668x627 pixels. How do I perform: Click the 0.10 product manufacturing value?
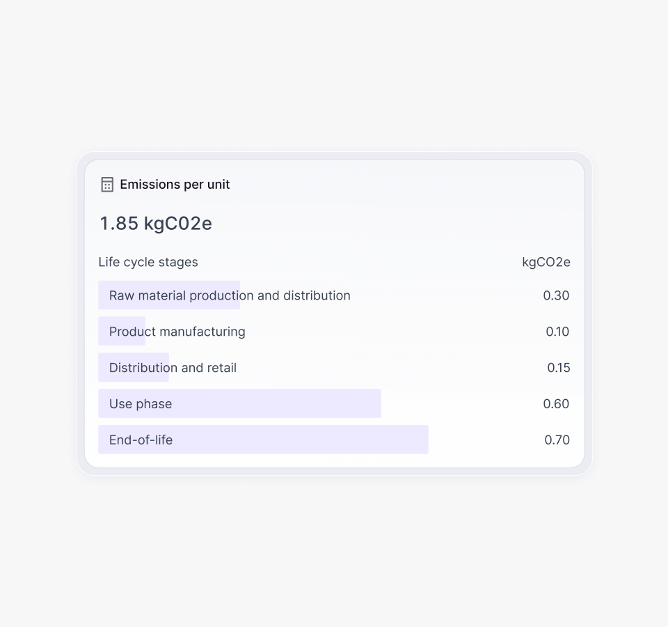click(557, 332)
